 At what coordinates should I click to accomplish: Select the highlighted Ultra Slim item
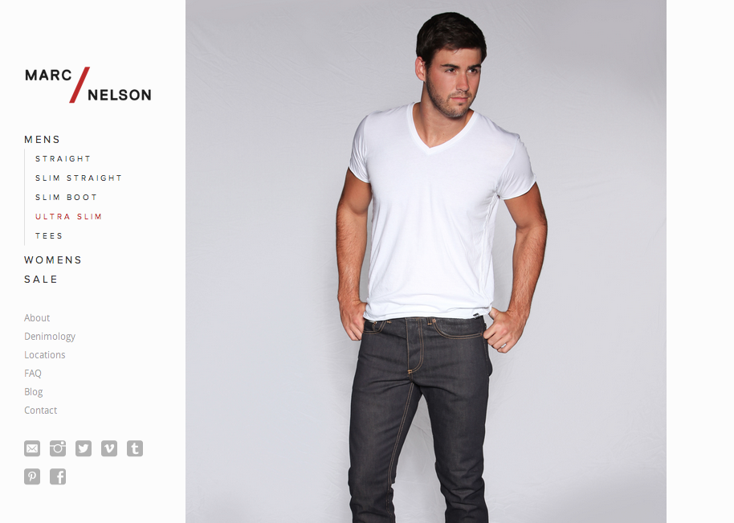pos(68,216)
